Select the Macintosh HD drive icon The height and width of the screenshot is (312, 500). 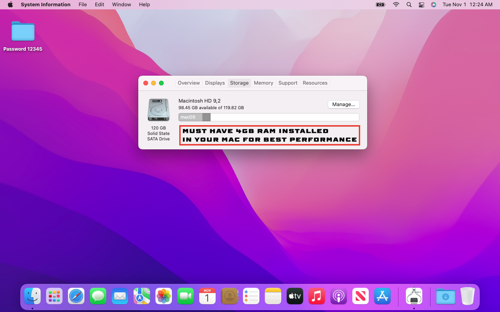point(159,110)
